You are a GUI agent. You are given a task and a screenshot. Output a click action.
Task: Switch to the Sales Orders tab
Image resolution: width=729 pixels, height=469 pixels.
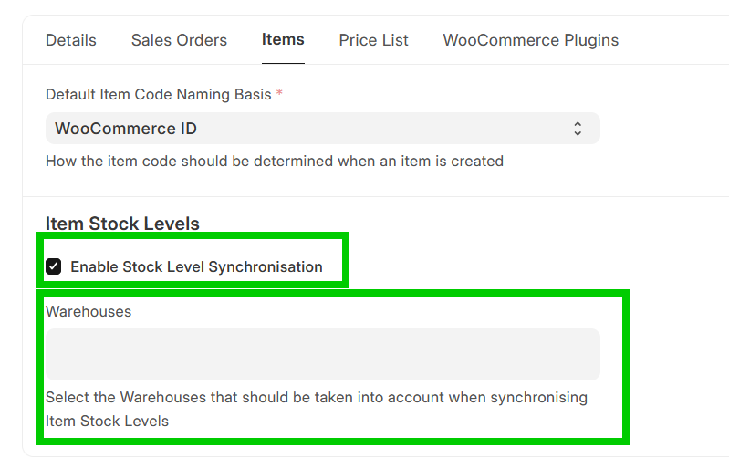[x=179, y=40]
